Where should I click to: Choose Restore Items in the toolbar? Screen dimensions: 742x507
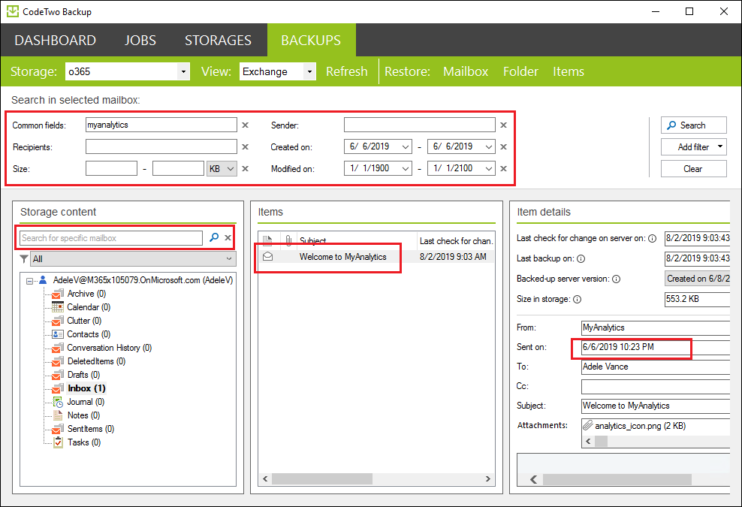pos(569,71)
